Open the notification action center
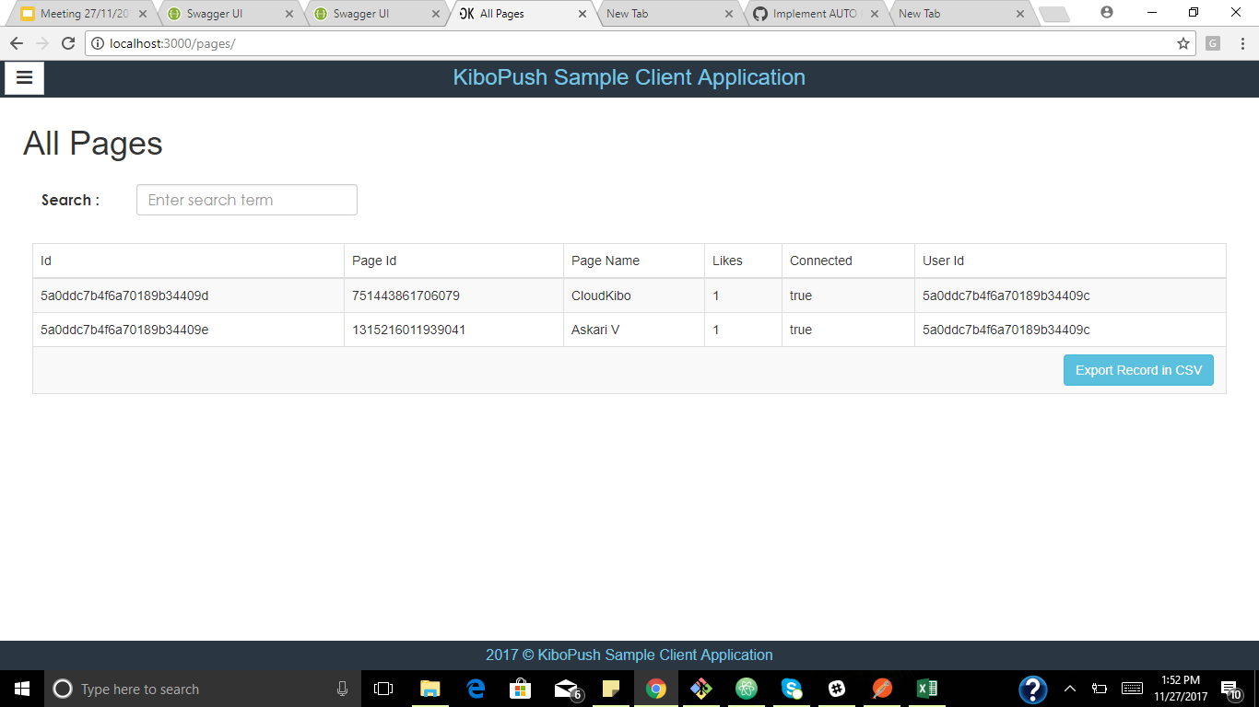 [1230, 689]
